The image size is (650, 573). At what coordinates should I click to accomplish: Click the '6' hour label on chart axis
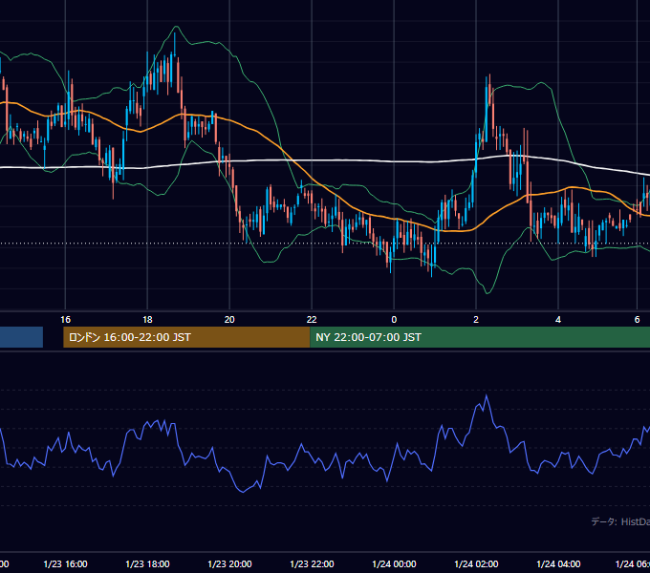637,320
